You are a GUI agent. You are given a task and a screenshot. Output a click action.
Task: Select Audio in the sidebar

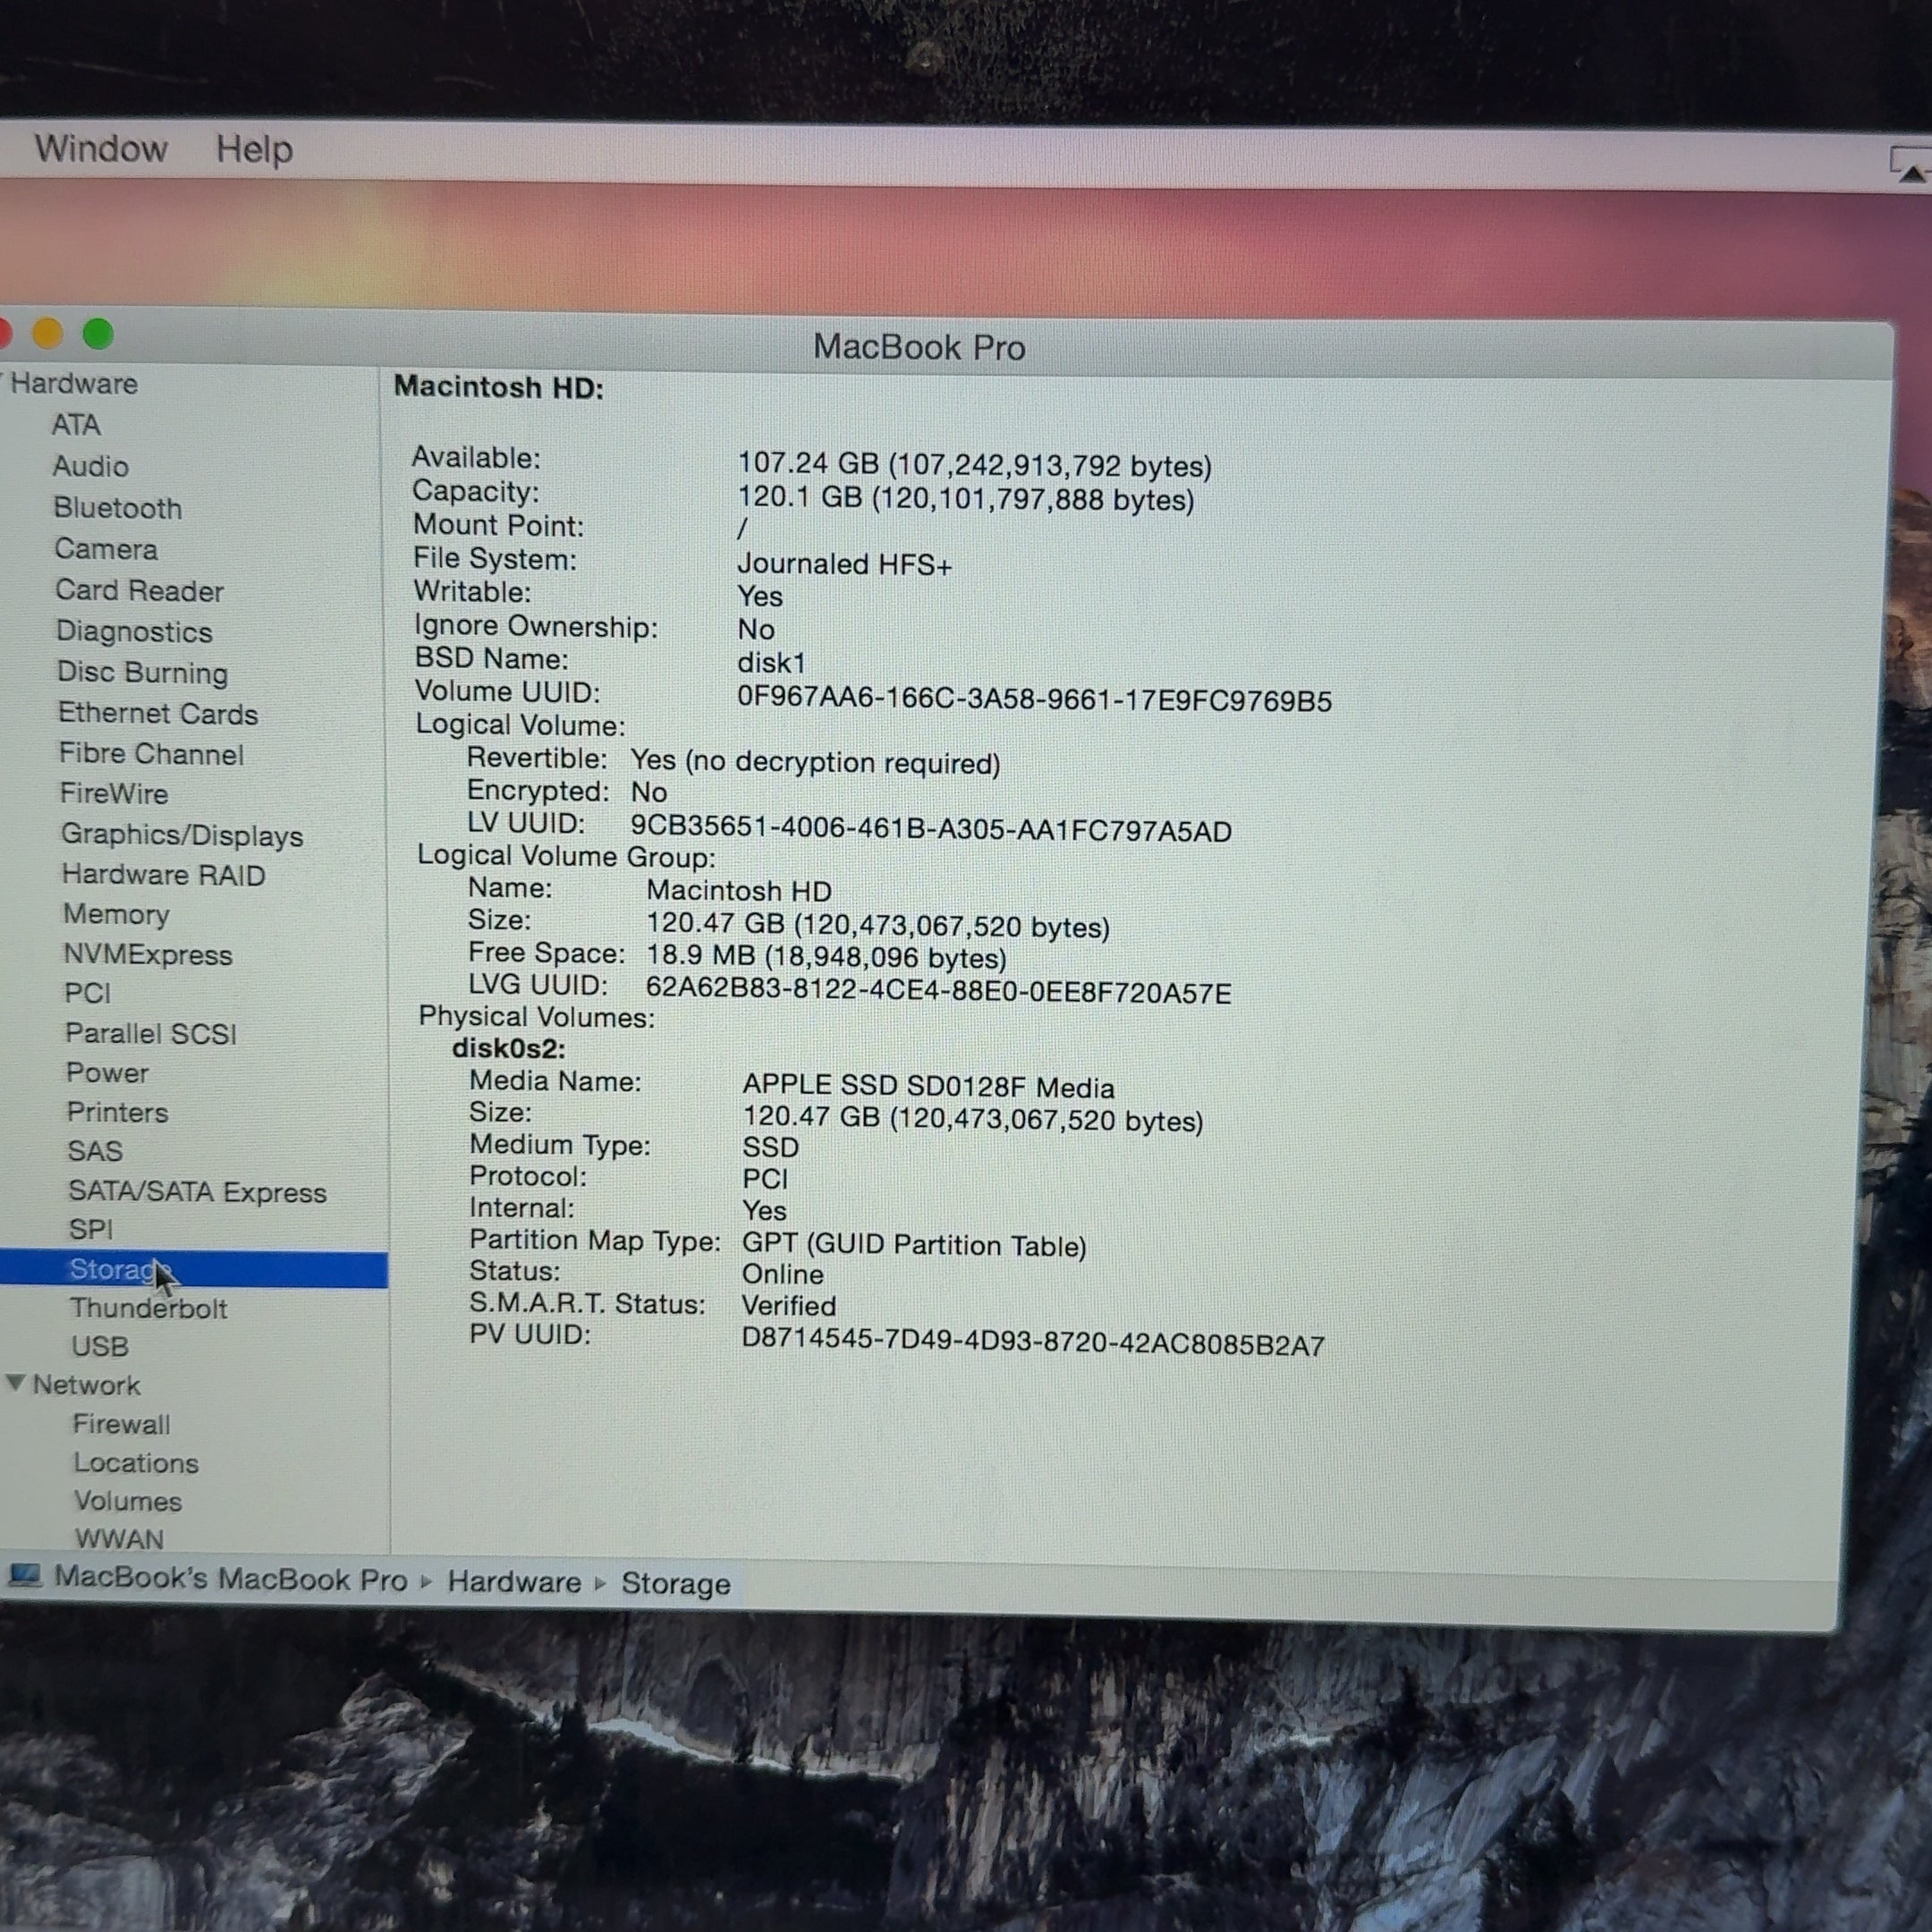point(90,466)
